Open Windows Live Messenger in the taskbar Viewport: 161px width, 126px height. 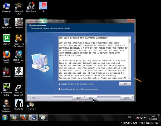point(14,118)
